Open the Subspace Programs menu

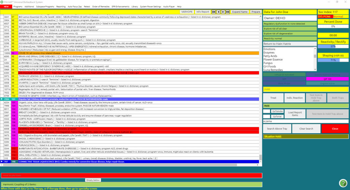(45, 7)
